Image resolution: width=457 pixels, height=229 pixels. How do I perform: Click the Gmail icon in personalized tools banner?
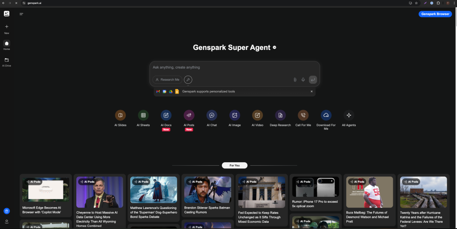(x=158, y=91)
